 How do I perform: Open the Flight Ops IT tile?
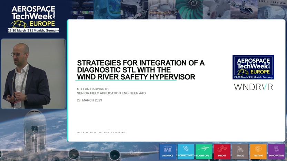point(204,151)
